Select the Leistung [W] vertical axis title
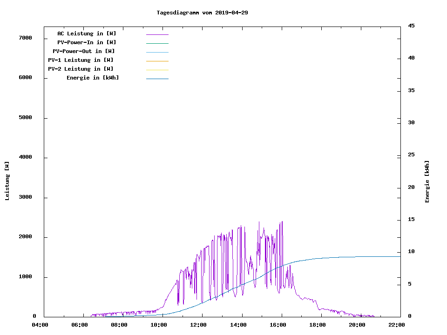Screen dimensions: 447x335 pyautogui.click(x=7, y=181)
